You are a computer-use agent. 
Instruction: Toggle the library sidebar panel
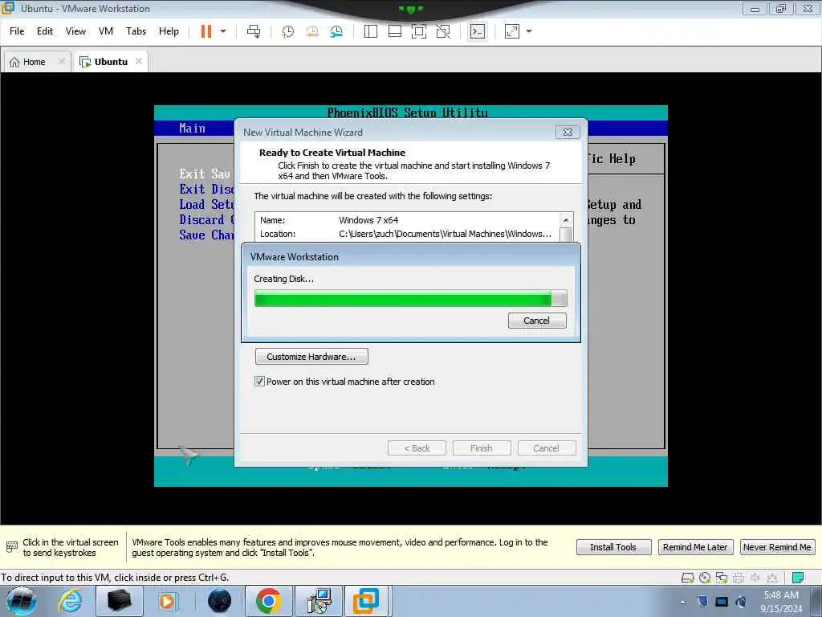[371, 31]
